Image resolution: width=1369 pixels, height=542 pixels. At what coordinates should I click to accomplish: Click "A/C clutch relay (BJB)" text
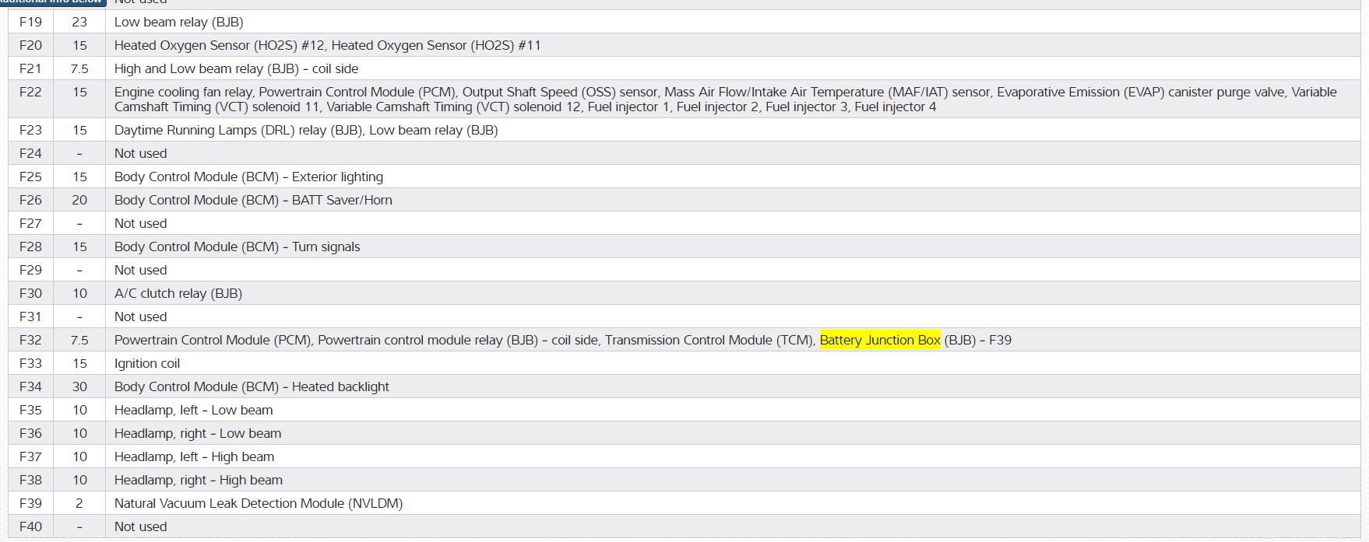pos(178,293)
